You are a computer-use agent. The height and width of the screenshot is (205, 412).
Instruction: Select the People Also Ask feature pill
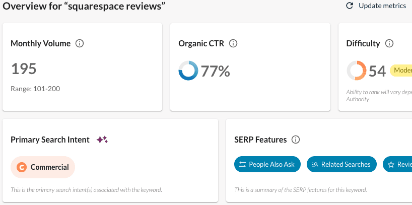pos(267,164)
